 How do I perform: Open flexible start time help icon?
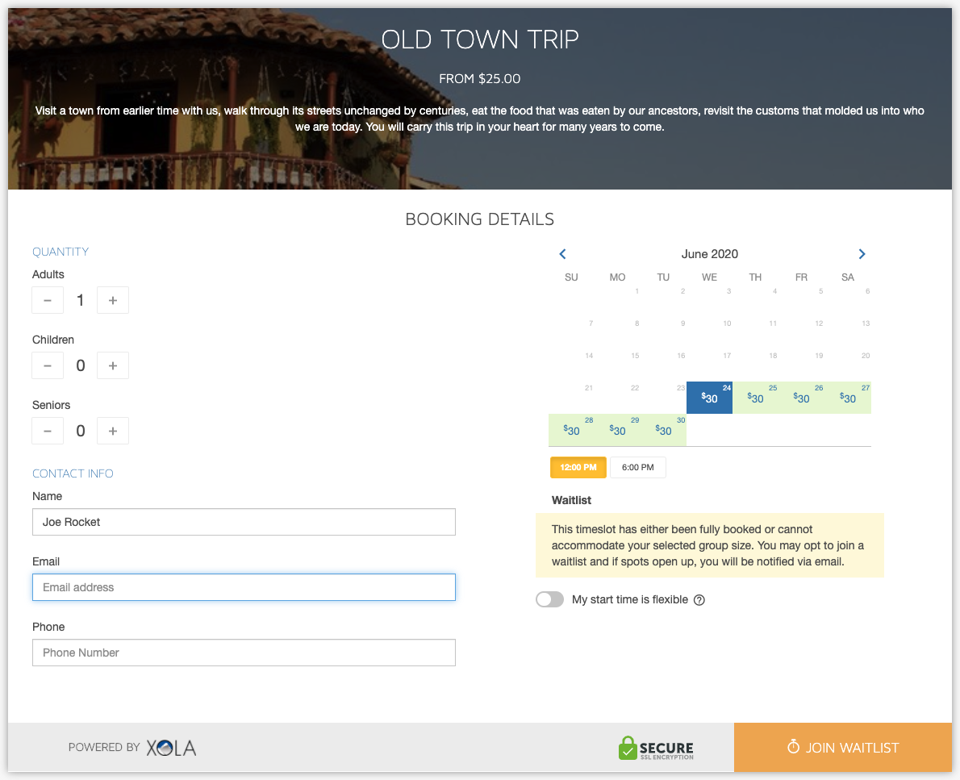[699, 600]
